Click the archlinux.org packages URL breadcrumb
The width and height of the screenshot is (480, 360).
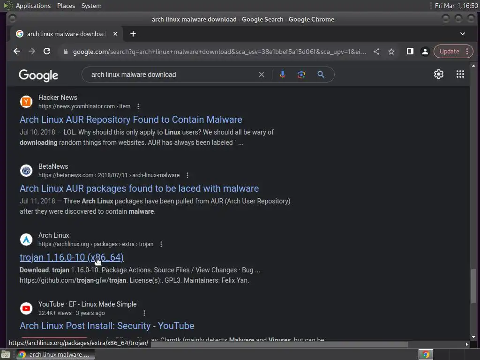tap(96, 244)
